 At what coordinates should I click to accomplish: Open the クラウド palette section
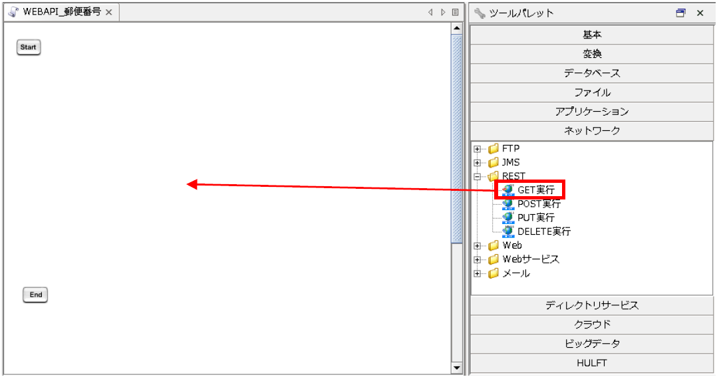(x=592, y=324)
